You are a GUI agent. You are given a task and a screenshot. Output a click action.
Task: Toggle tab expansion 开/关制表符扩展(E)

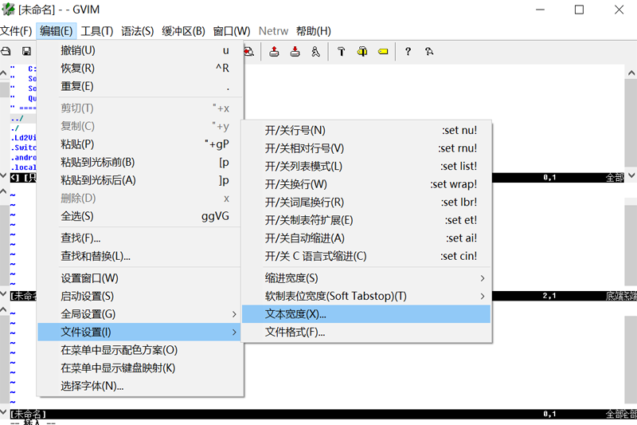tap(367, 220)
